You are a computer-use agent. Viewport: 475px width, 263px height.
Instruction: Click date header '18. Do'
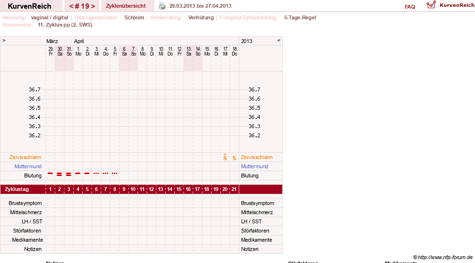(x=234, y=51)
